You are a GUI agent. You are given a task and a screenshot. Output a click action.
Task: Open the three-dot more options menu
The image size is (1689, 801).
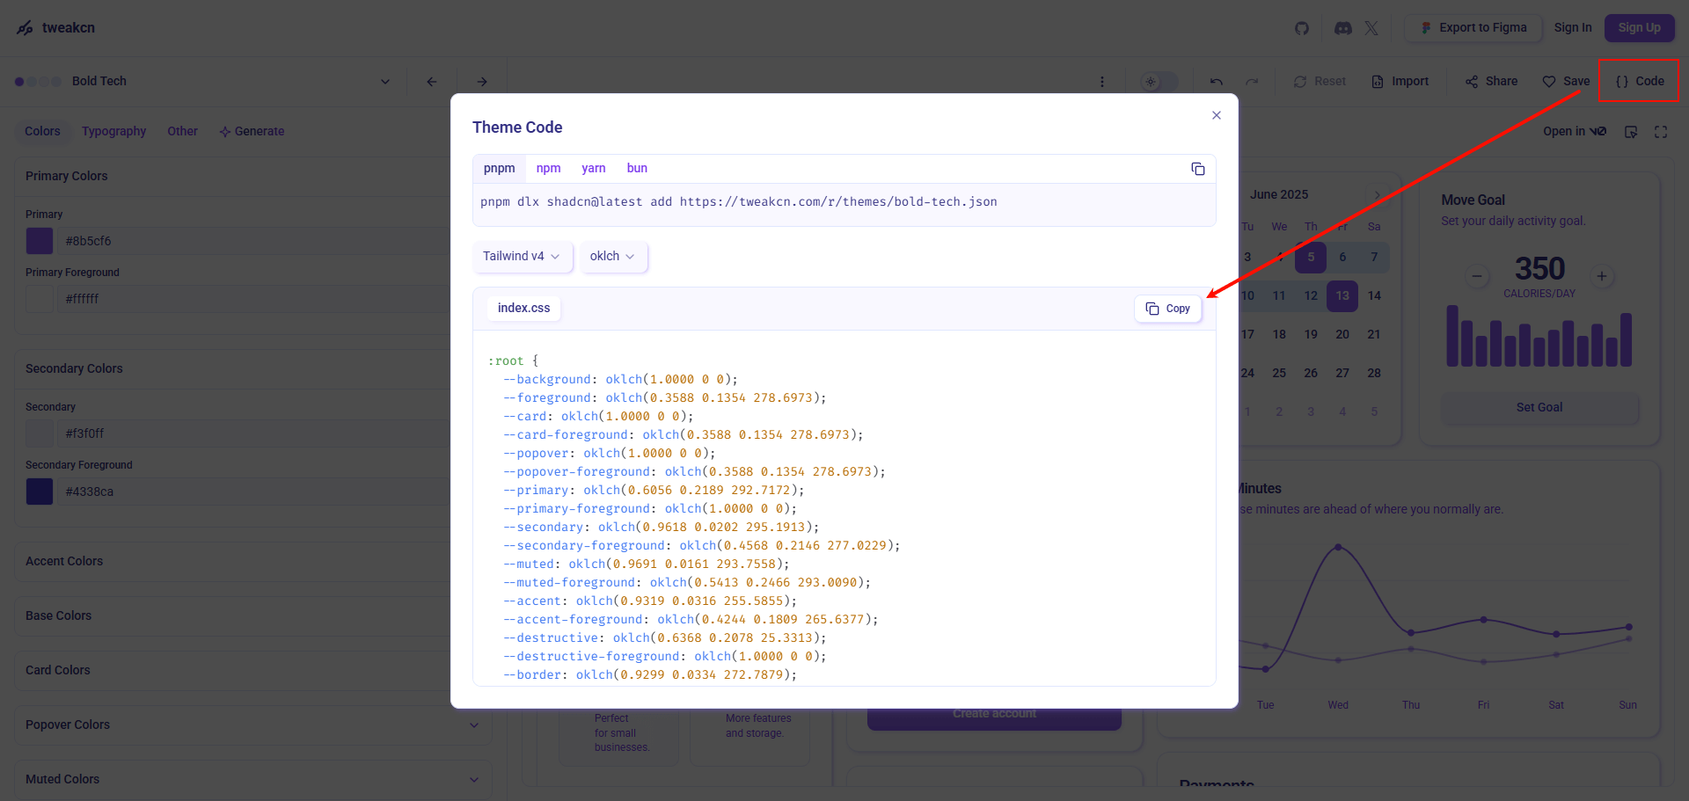1102,82
